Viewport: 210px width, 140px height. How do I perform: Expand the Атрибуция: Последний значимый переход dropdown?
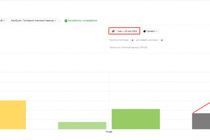33,20
